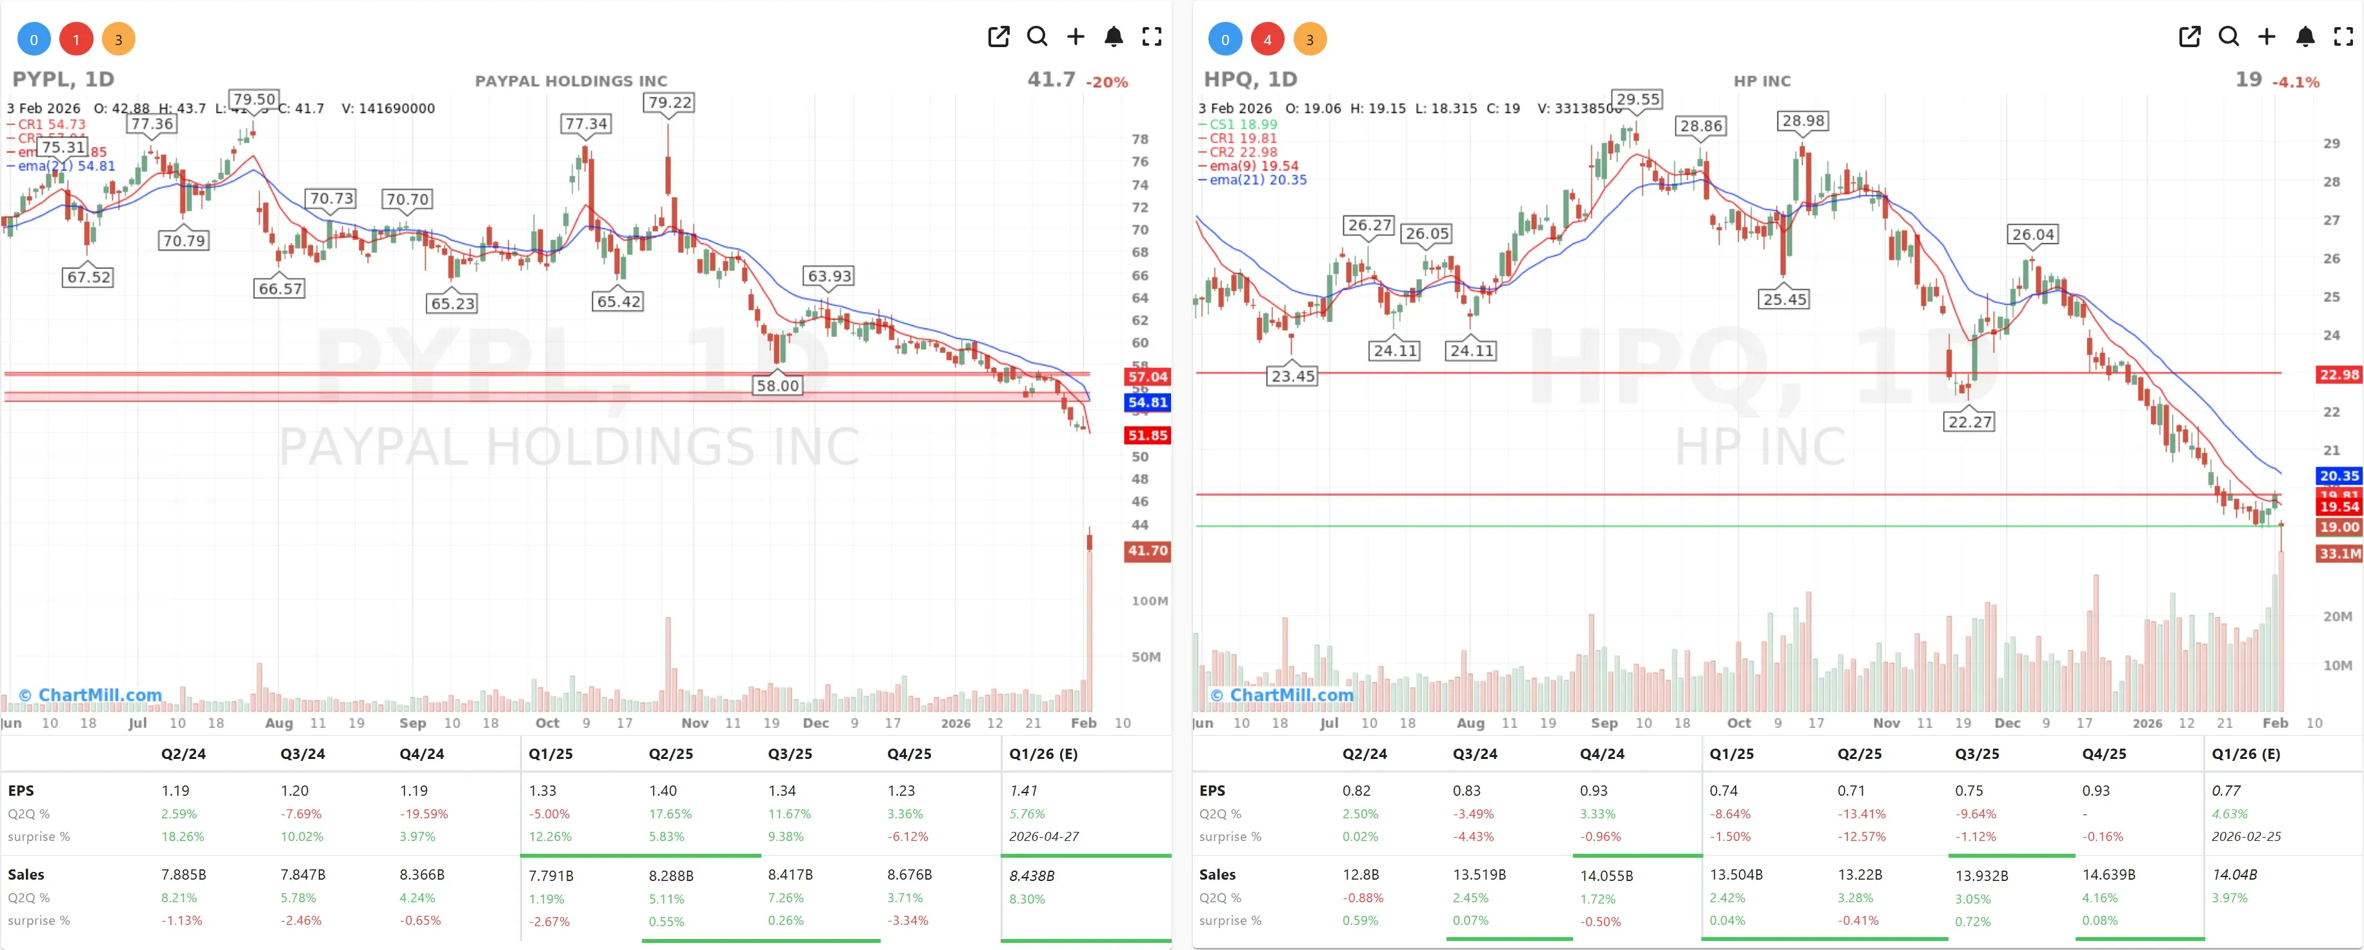This screenshot has width=2364, height=950.
Task: Open PYPL chart in external window
Action: [999, 37]
